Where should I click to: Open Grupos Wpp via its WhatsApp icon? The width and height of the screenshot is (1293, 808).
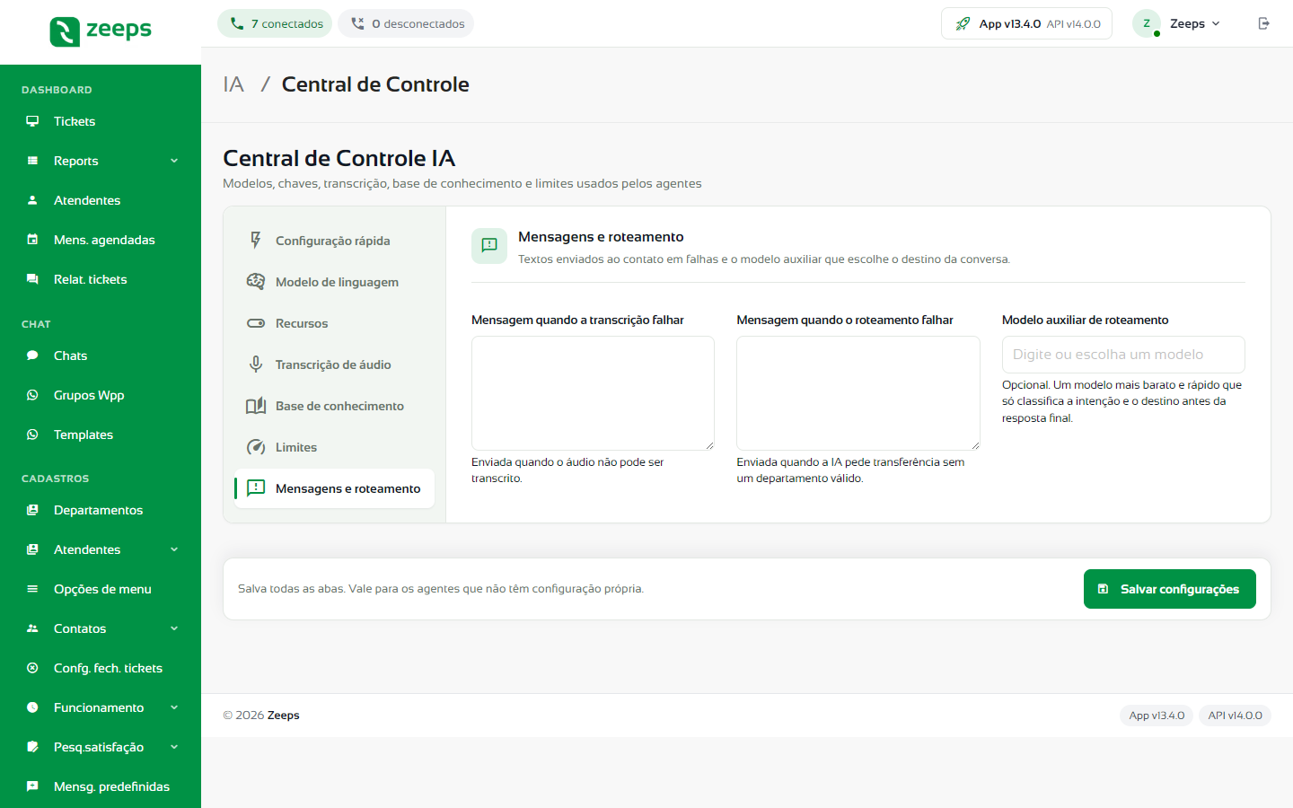click(32, 395)
